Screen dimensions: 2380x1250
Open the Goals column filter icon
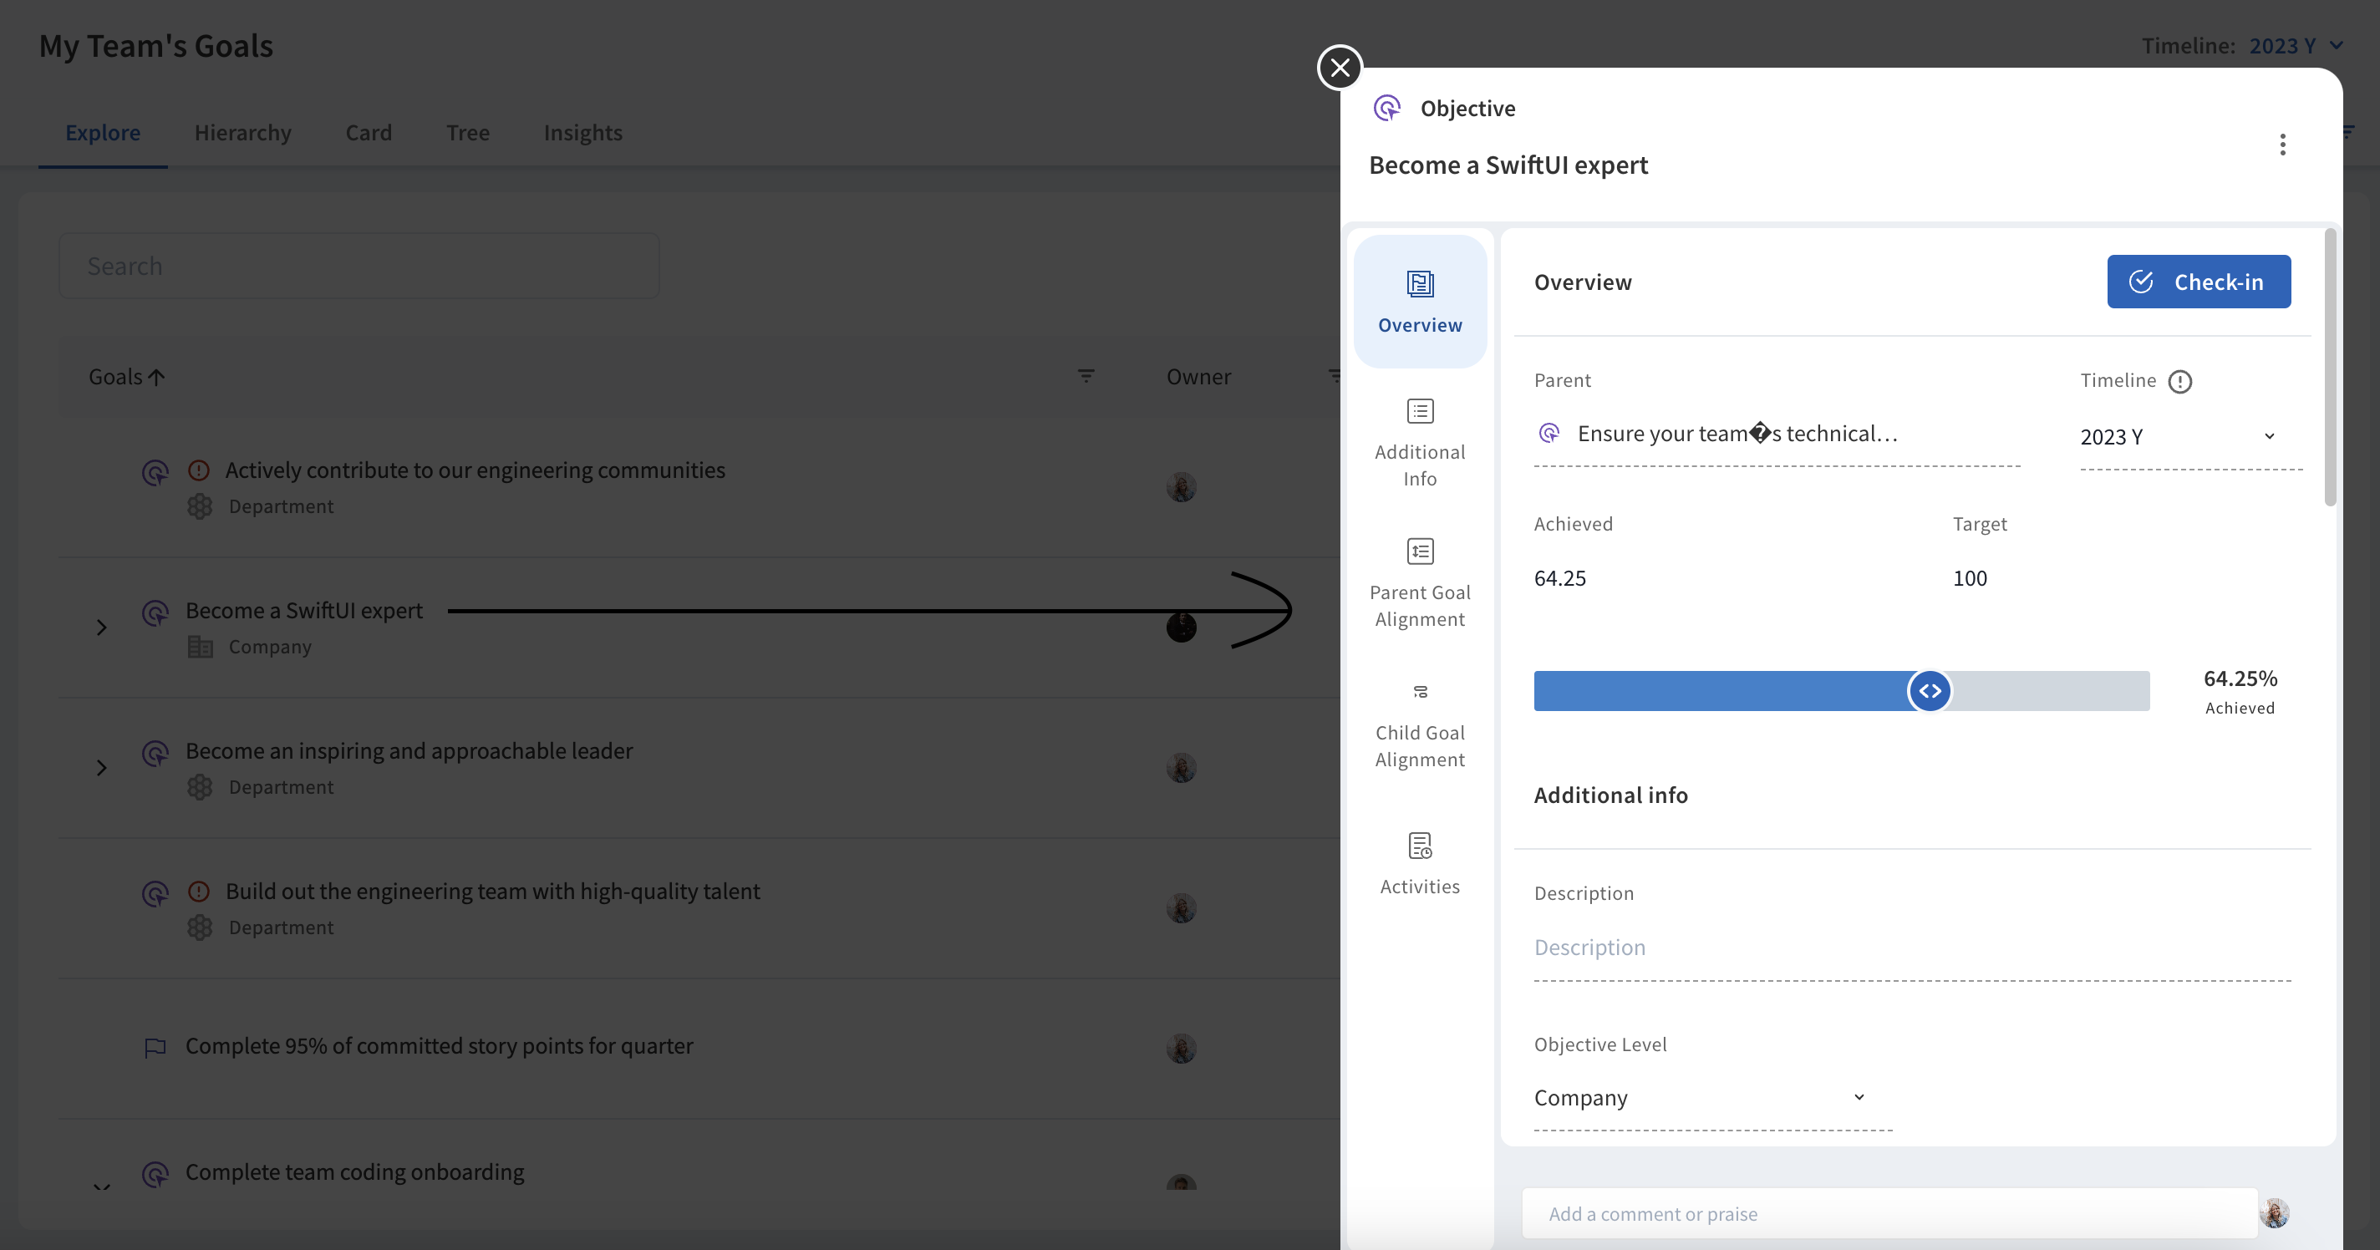pos(1086,376)
